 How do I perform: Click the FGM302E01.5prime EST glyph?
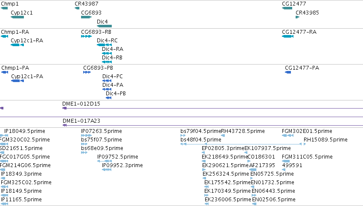click(287, 135)
